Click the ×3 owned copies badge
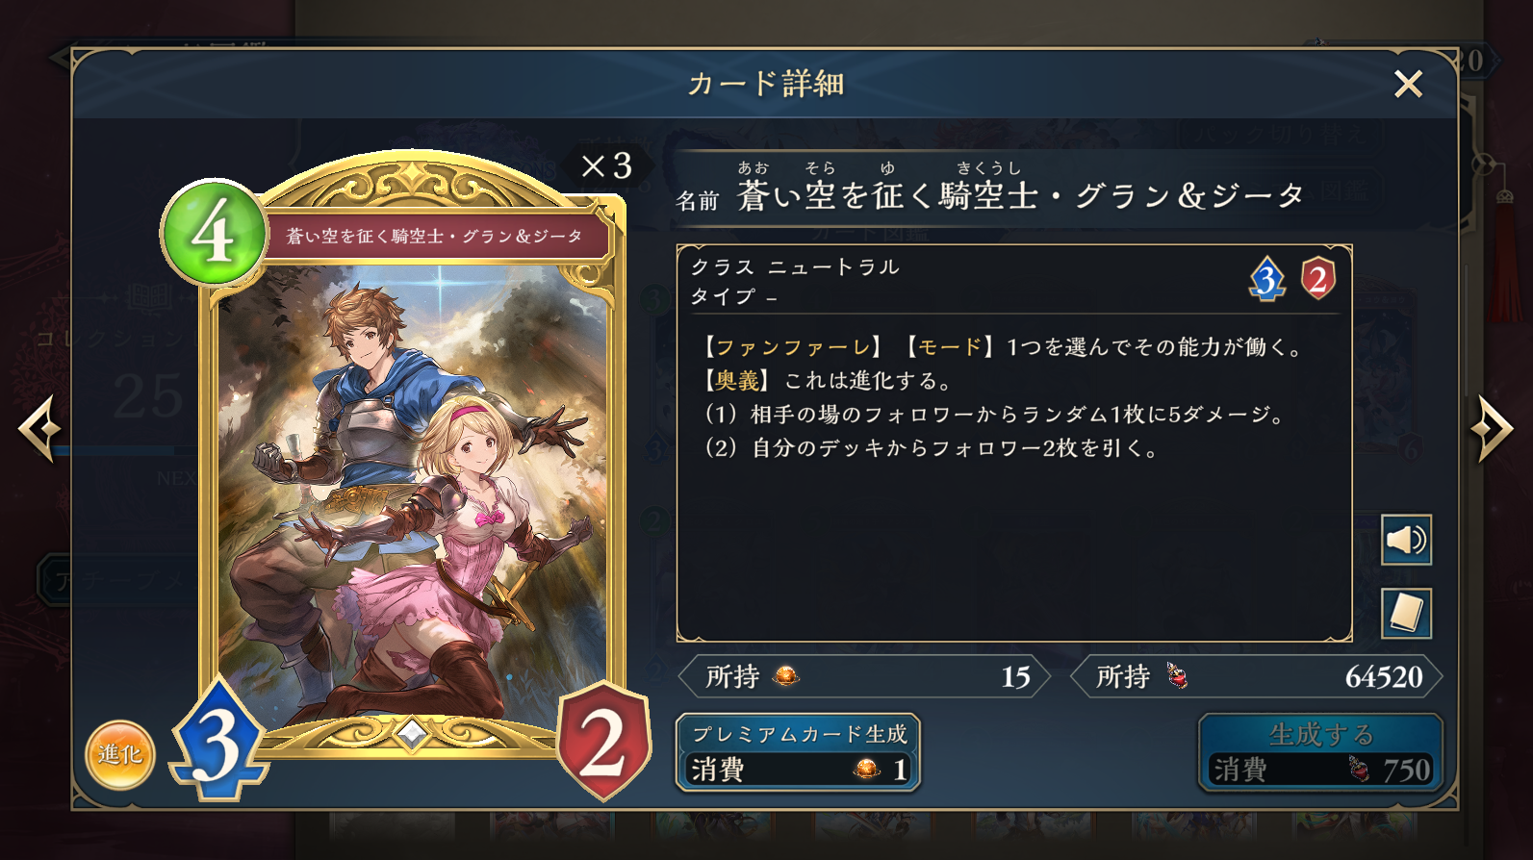 607,165
